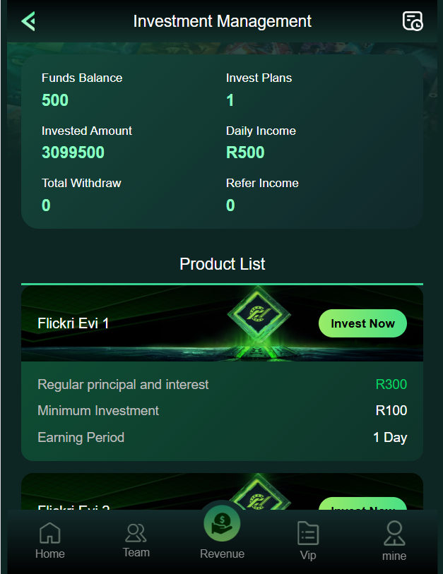Screen dimensions: 443x574
Task: Open the mine profile icon
Action: 394,533
